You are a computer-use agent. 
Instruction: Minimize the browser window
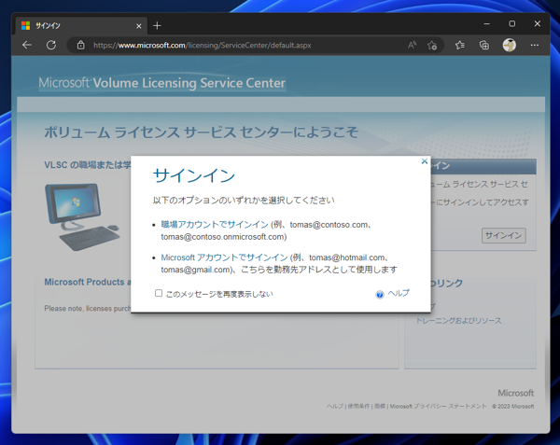point(486,24)
